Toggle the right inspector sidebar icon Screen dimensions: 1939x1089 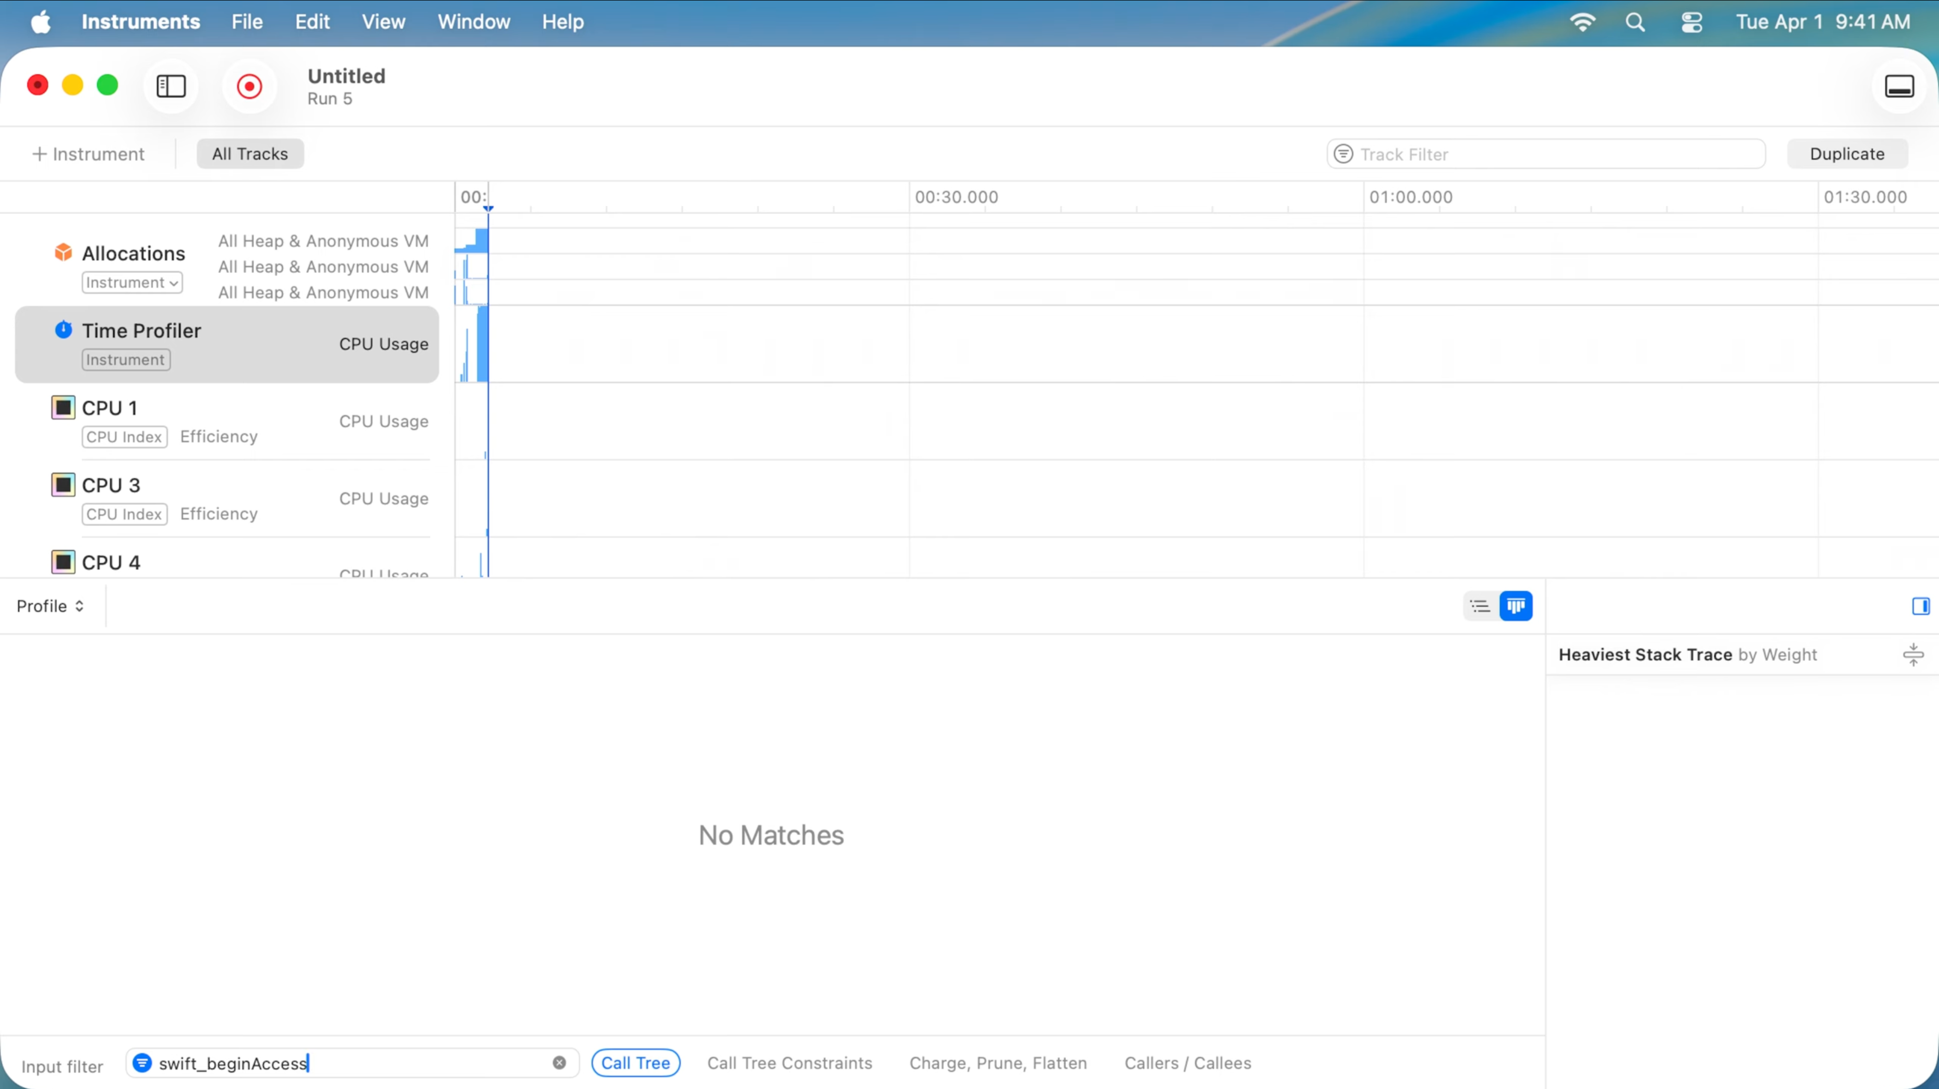[1920, 606]
